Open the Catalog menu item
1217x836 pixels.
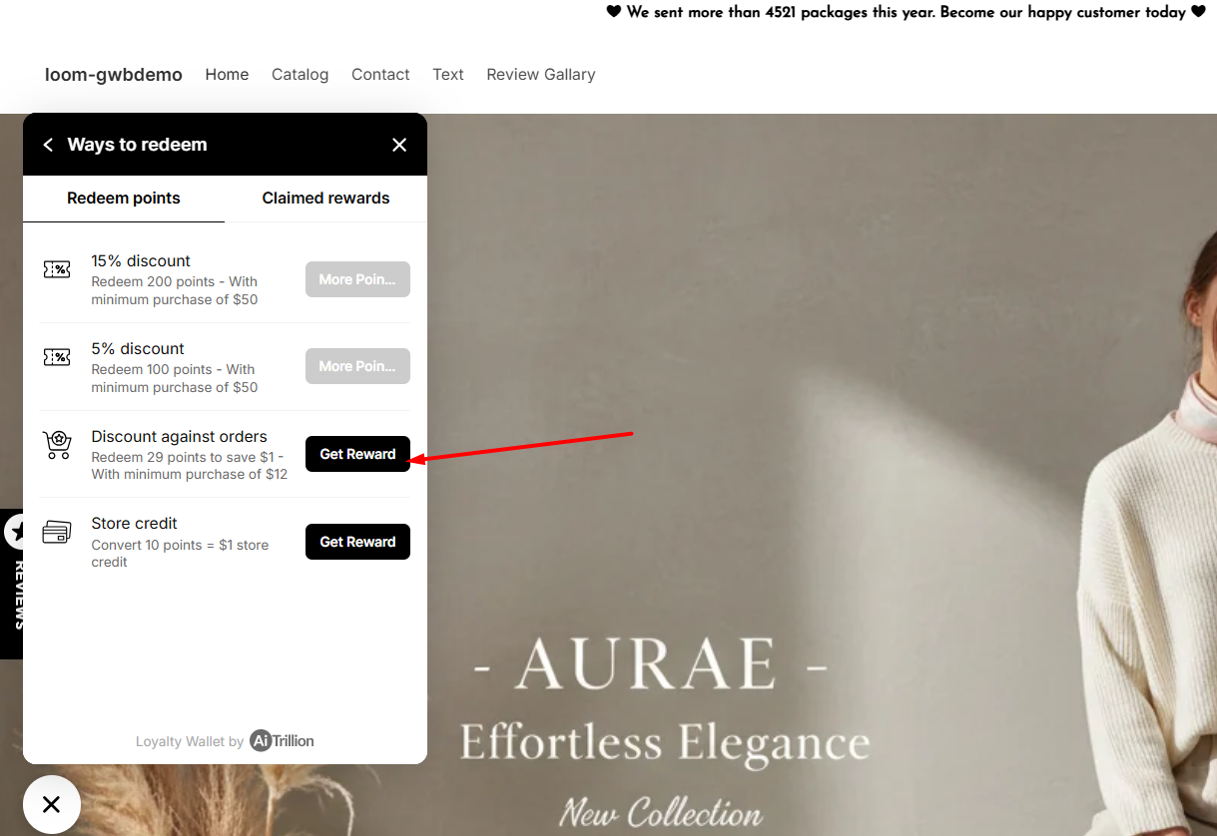(300, 75)
